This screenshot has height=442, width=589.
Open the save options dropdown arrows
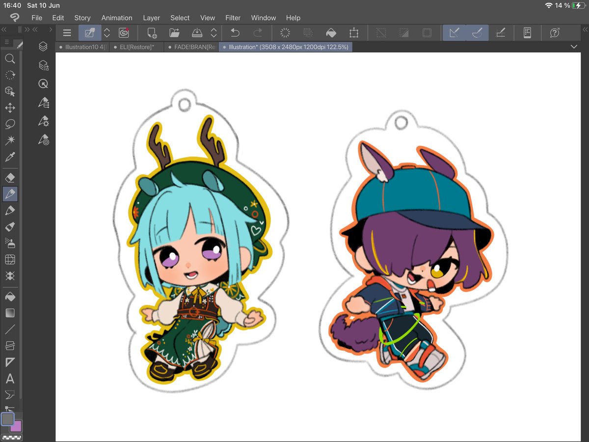214,33
